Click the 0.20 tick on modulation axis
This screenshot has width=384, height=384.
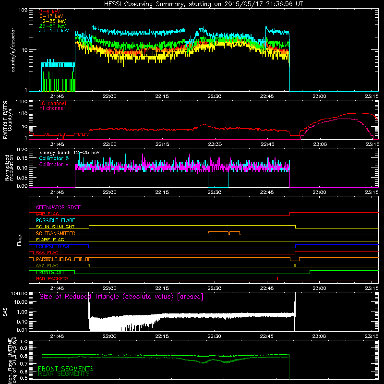coord(22,150)
